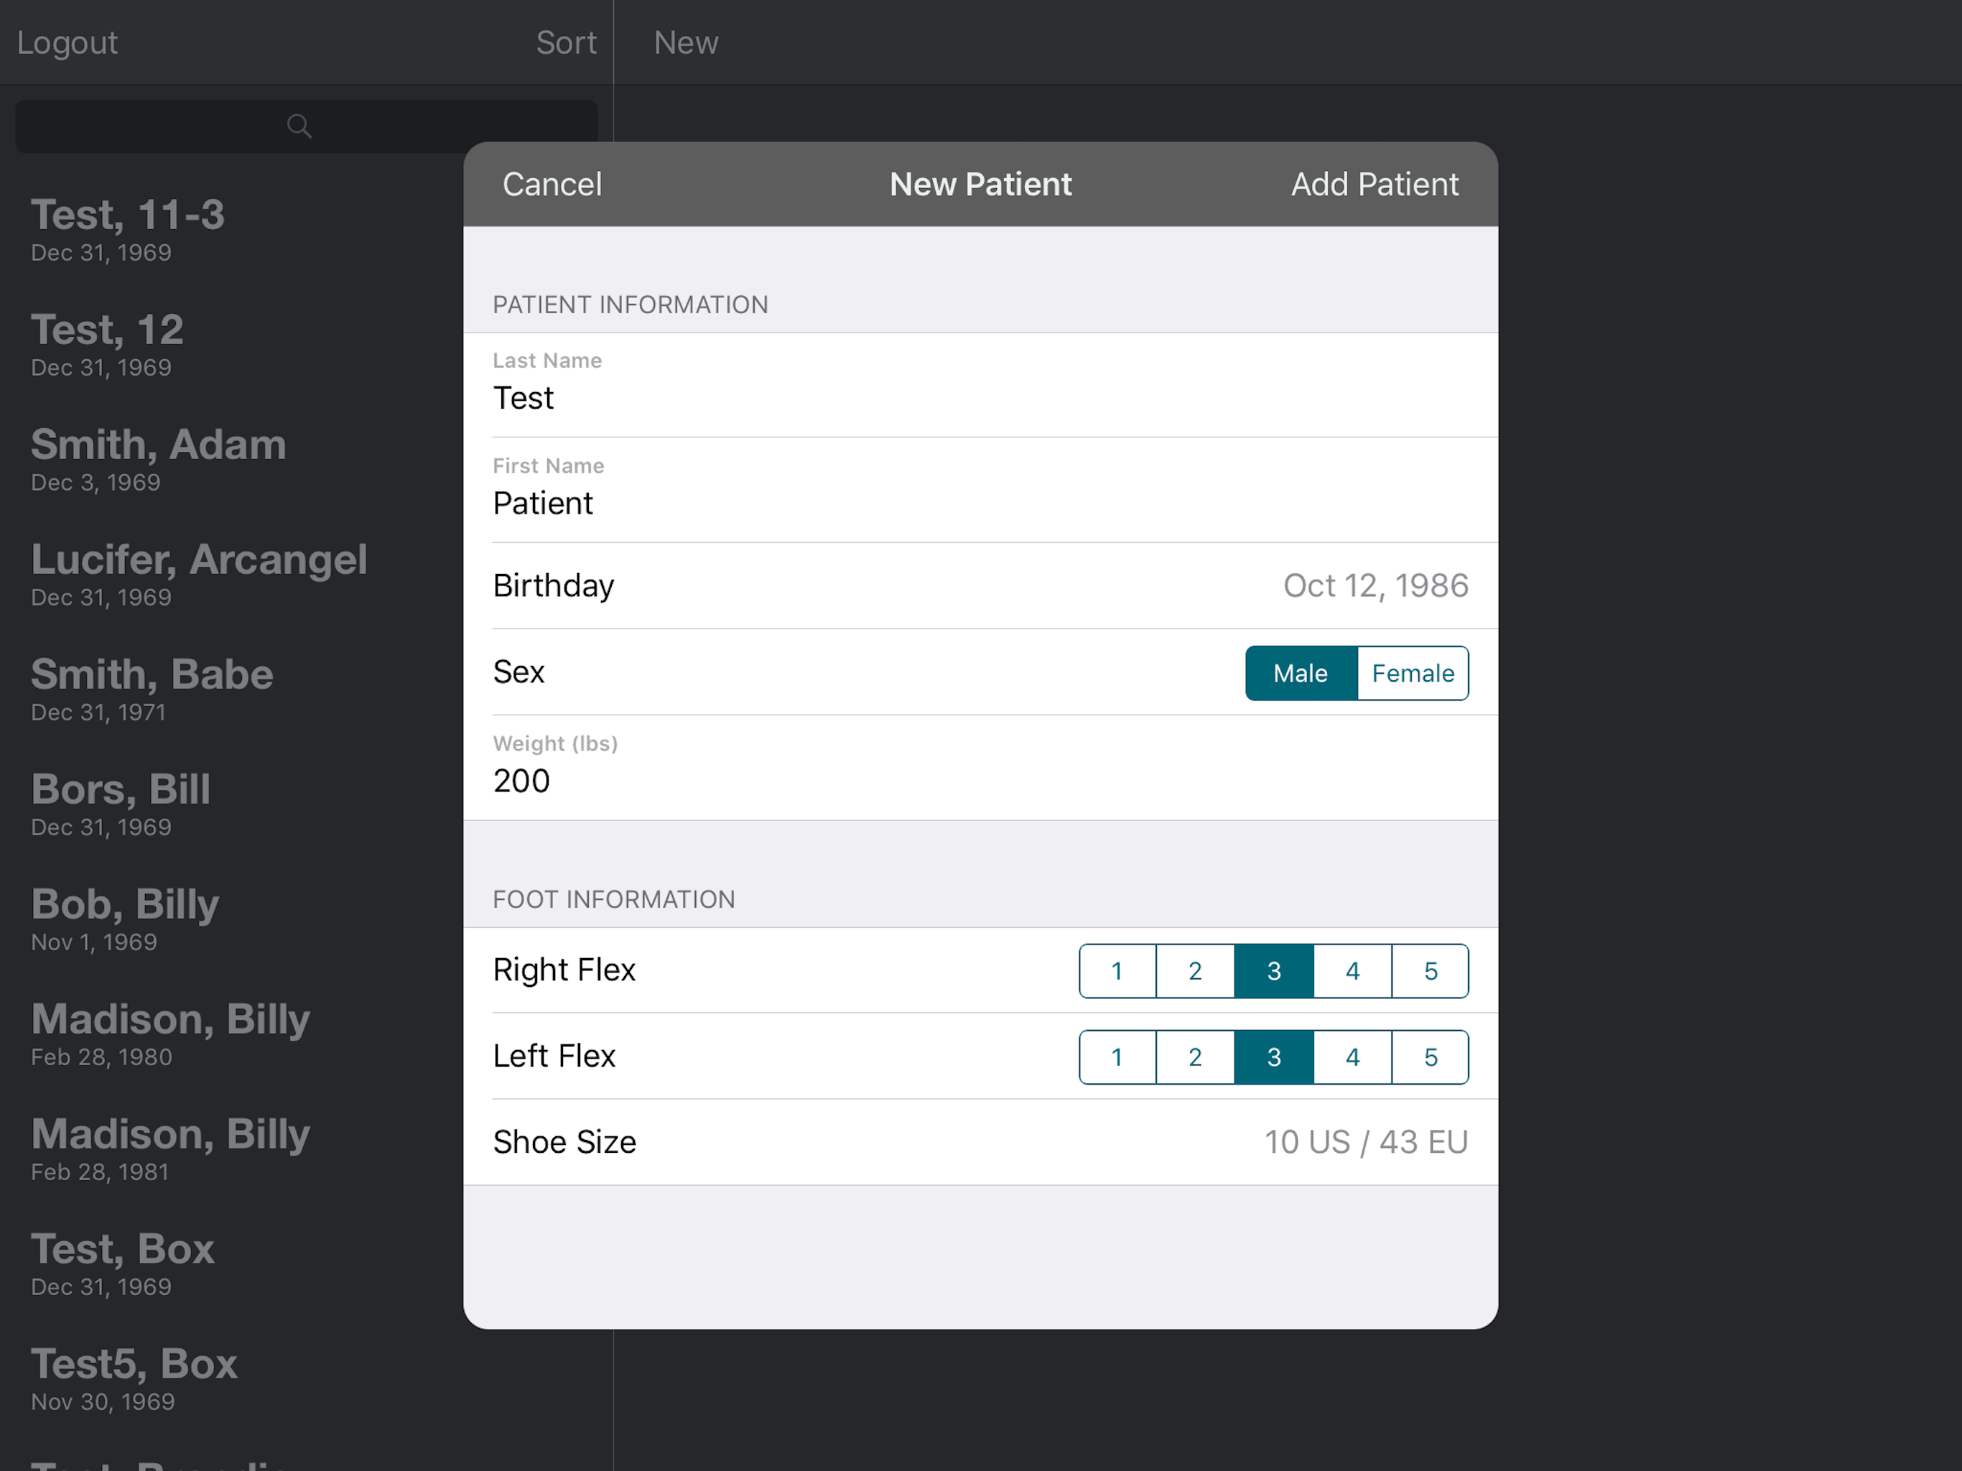Set Right Flex to 1
Viewport: 1962px width, 1471px height.
[x=1117, y=970]
